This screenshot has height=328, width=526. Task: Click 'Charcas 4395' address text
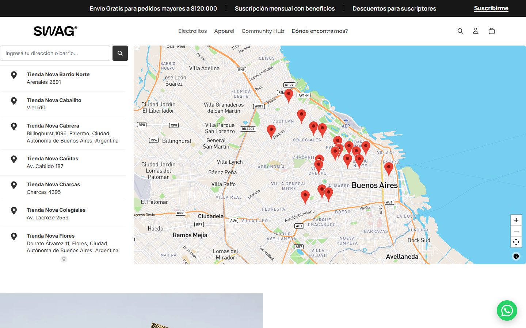[x=44, y=192]
